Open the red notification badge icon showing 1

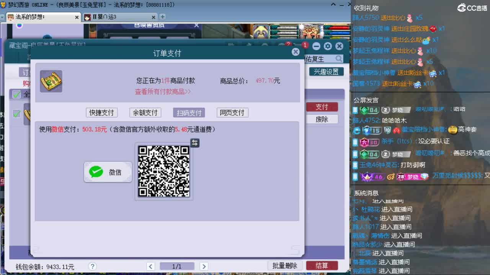click(x=305, y=45)
